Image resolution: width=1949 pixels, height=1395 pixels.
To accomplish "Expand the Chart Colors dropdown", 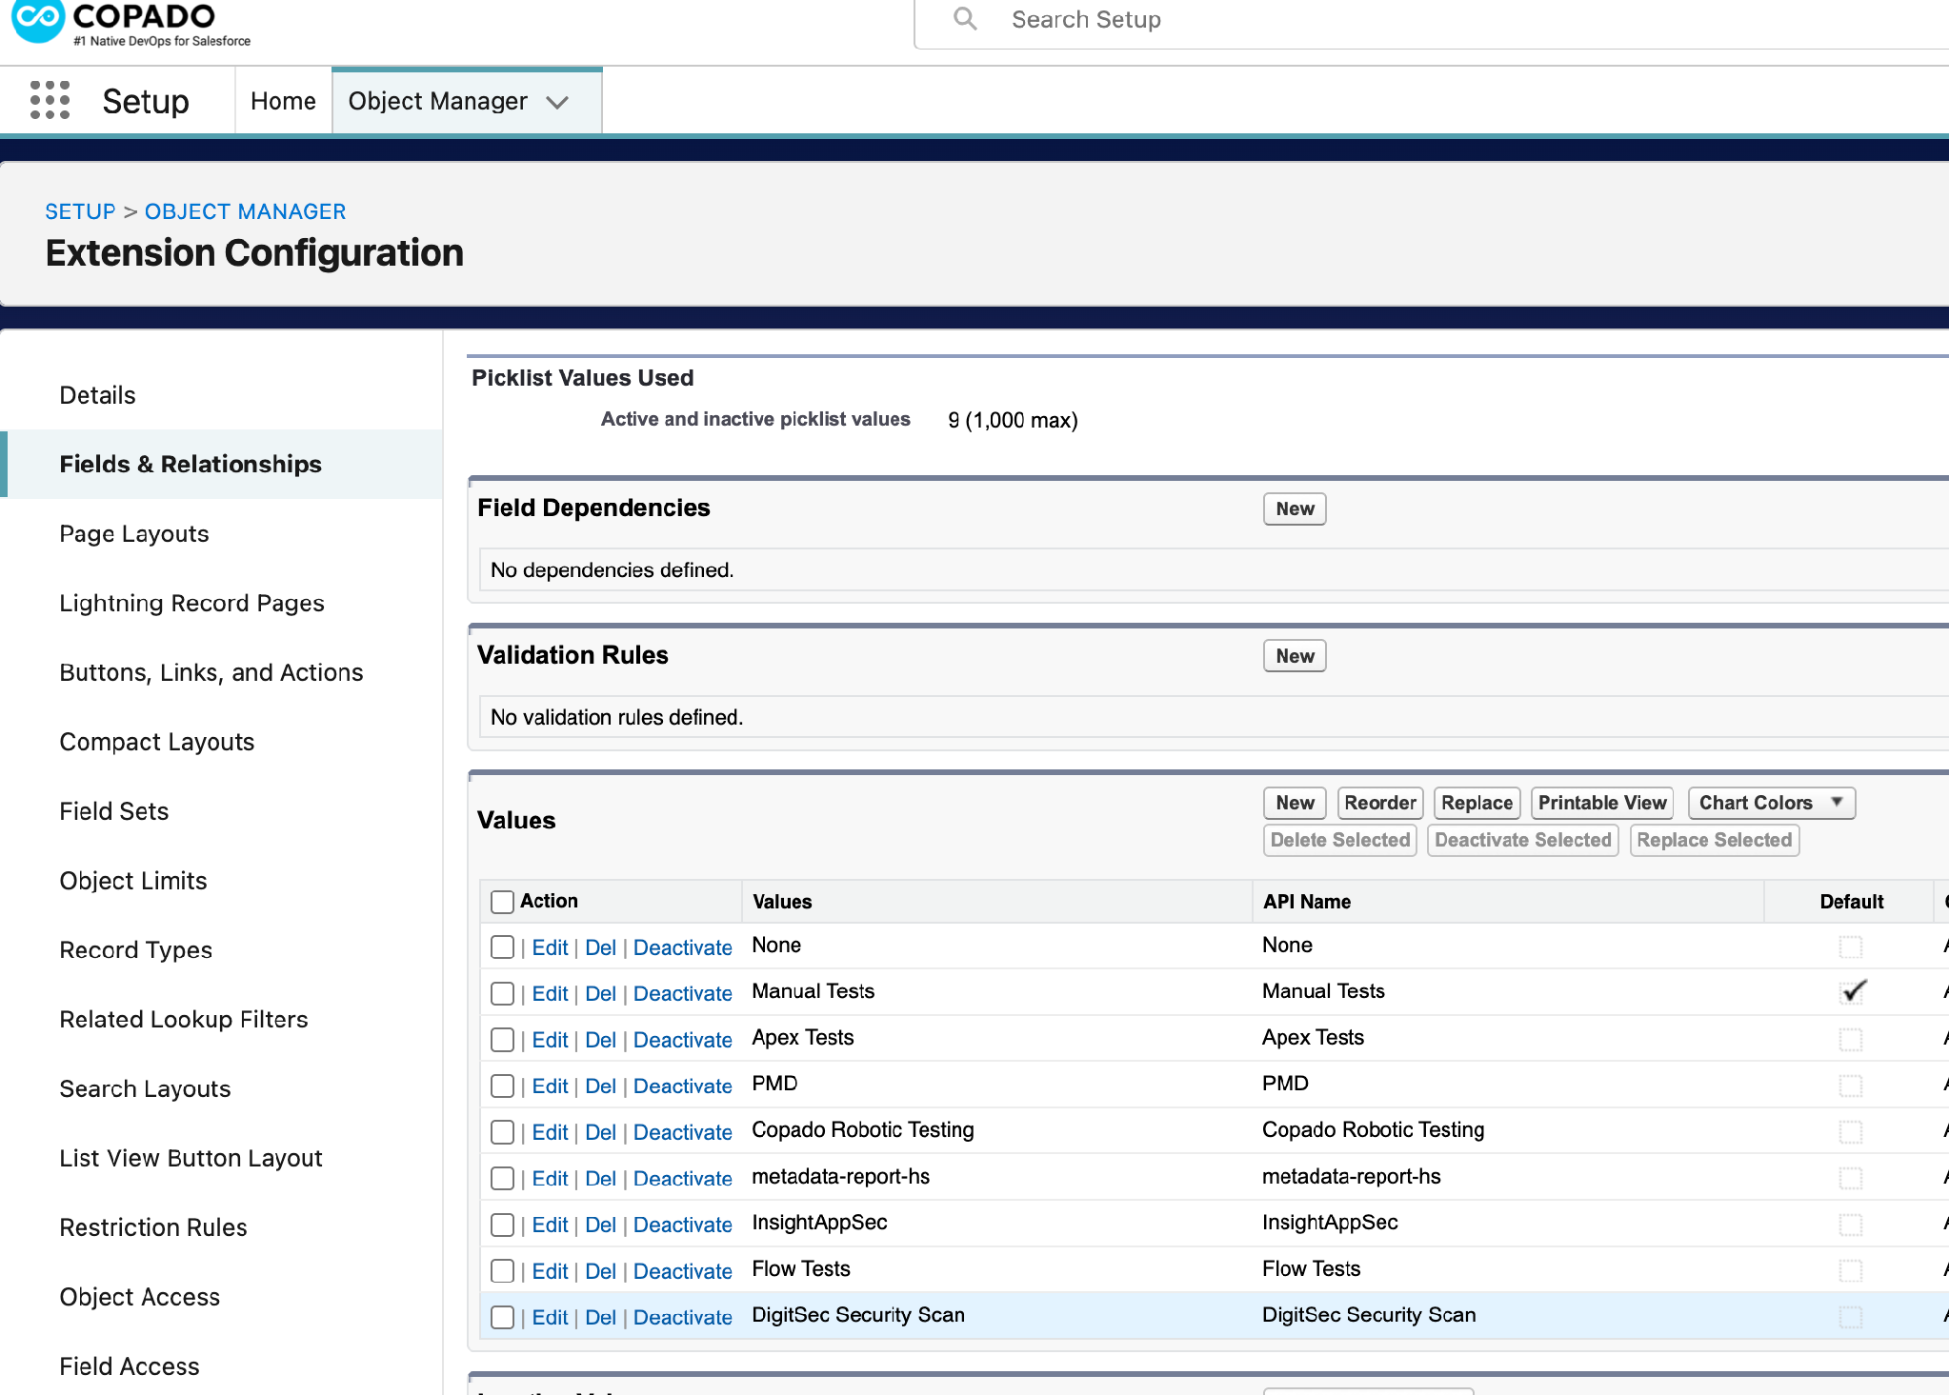I will [x=1772, y=803].
